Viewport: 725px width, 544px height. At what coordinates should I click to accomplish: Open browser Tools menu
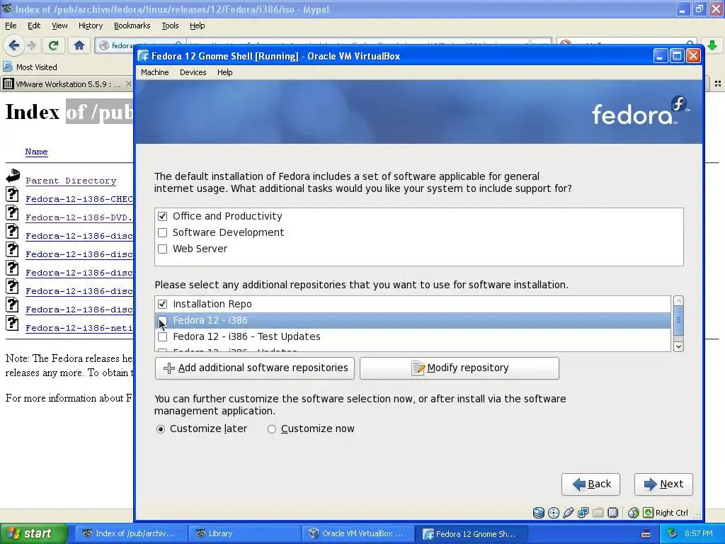pos(170,25)
